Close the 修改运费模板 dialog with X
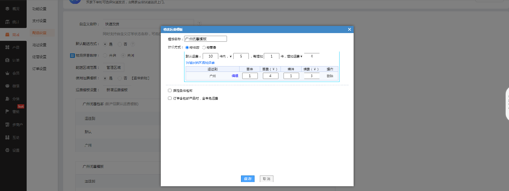Image resolution: width=509 pixels, height=191 pixels. pos(349,29)
